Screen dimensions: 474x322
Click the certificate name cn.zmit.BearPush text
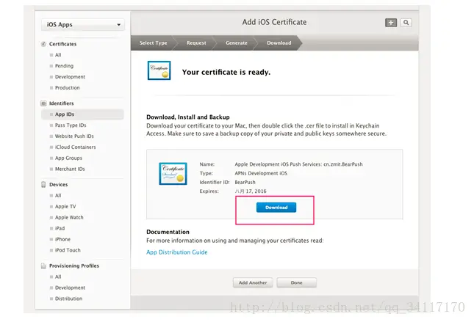point(343,164)
